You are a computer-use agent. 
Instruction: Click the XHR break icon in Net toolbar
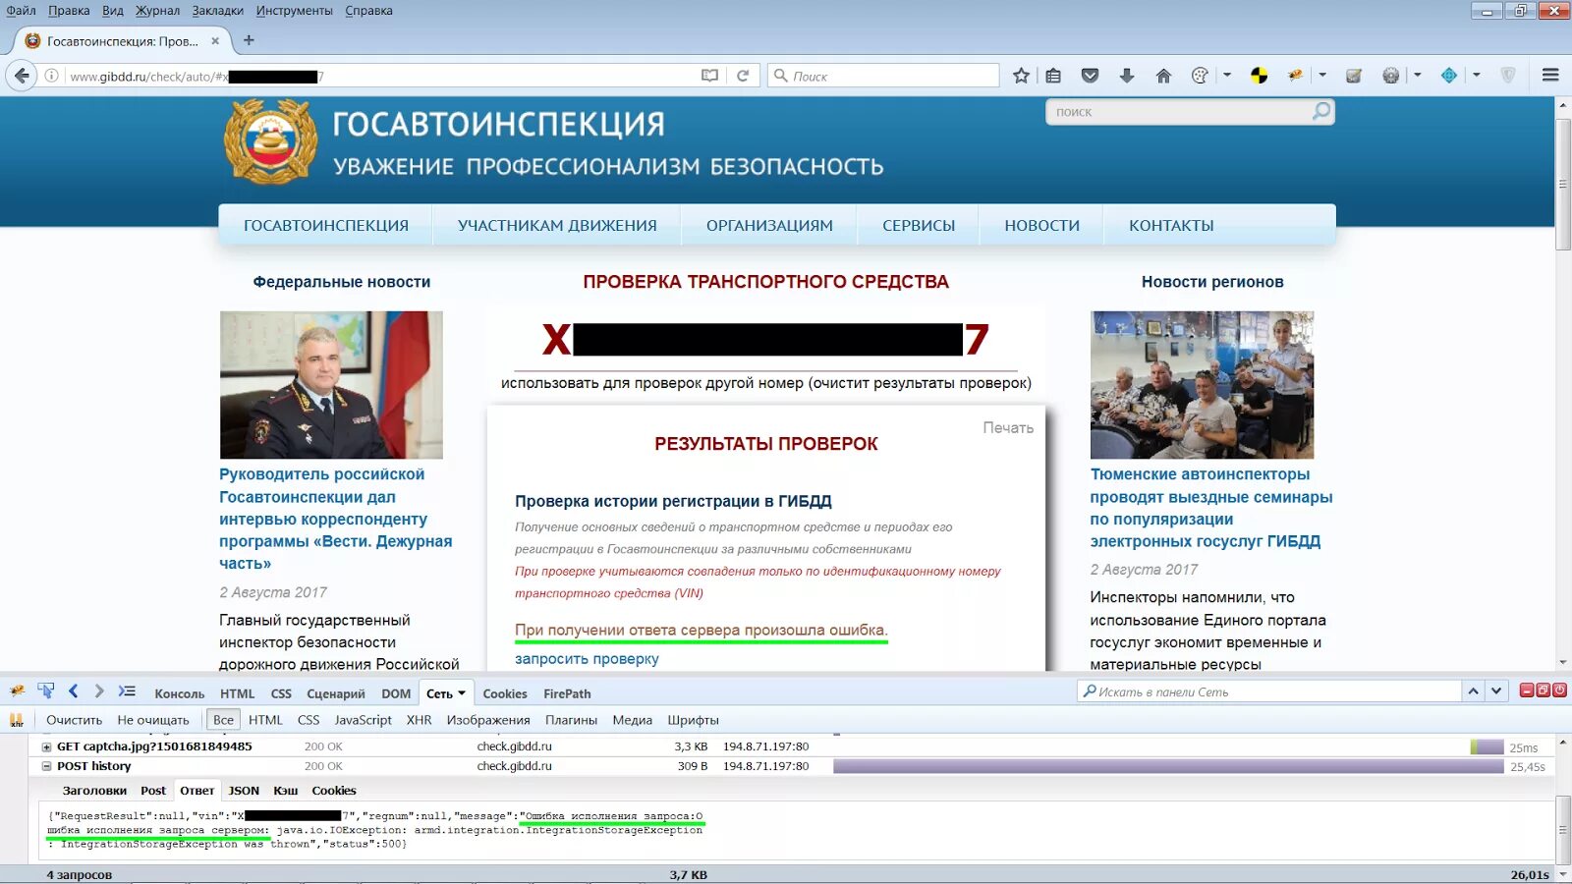(x=17, y=720)
